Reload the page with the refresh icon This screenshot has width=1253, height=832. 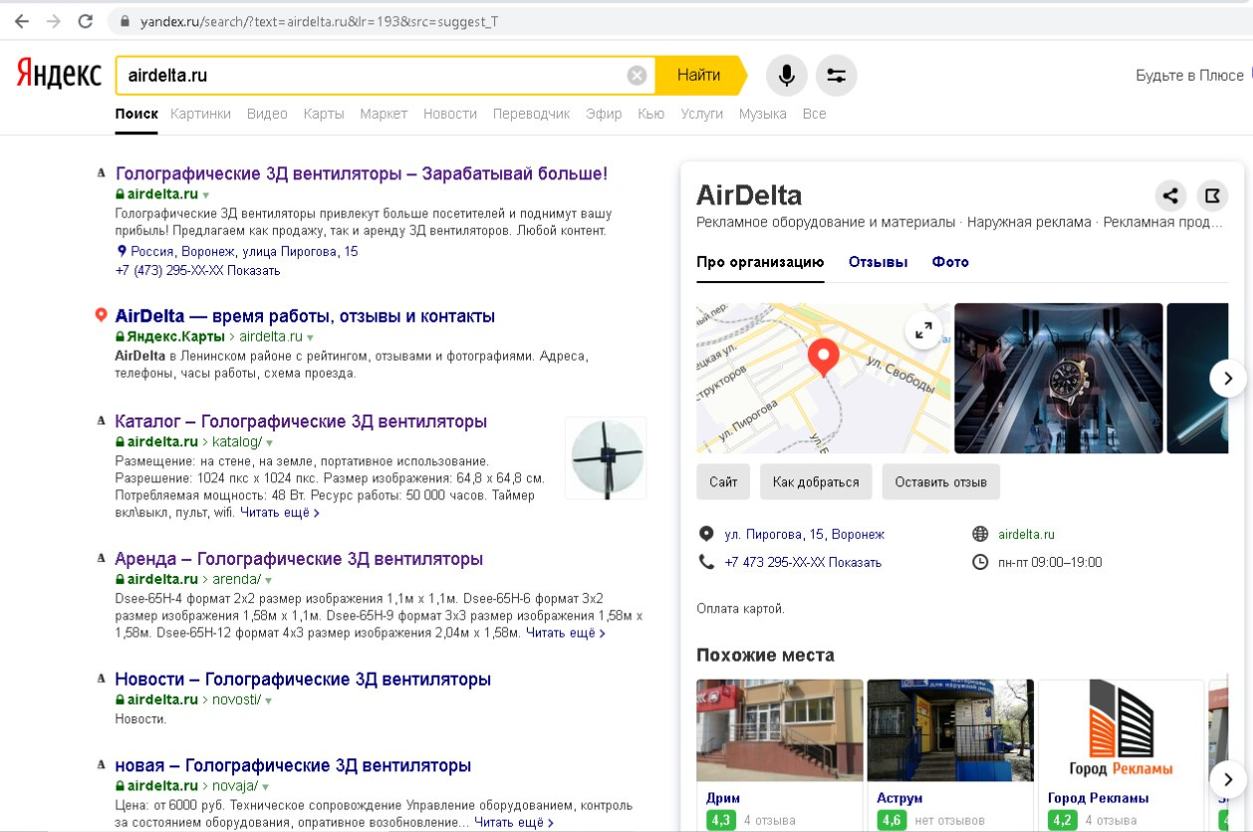(86, 20)
